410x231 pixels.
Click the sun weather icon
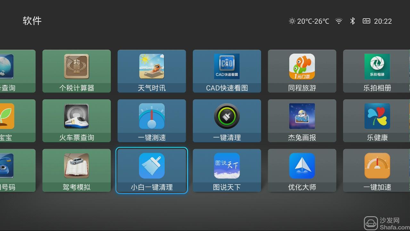292,21
